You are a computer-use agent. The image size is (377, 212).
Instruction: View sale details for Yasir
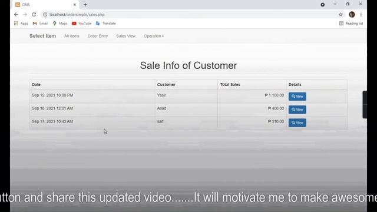point(297,97)
